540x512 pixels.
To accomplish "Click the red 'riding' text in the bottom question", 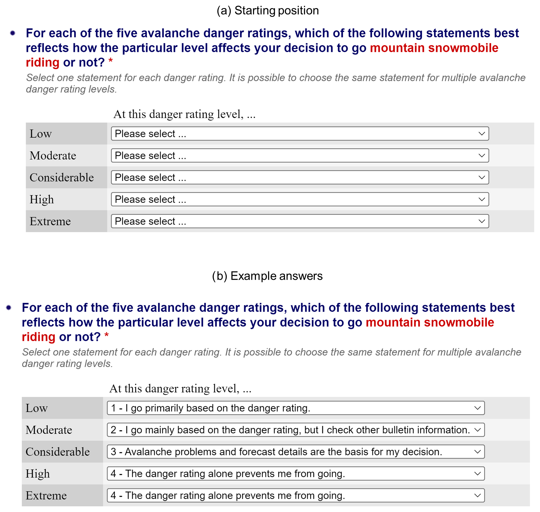I will [x=38, y=337].
